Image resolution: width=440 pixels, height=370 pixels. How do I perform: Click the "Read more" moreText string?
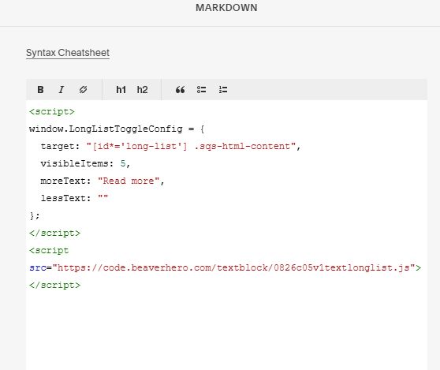click(x=129, y=181)
